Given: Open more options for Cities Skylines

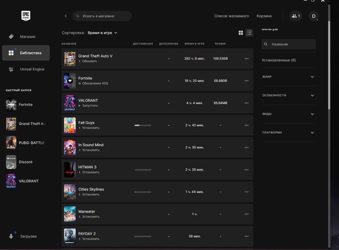Looking at the screenshot, I should (x=246, y=192).
